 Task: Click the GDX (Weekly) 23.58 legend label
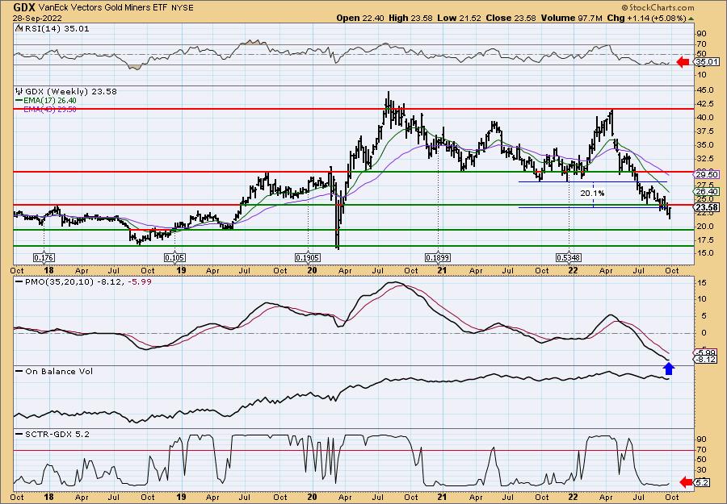pos(69,92)
